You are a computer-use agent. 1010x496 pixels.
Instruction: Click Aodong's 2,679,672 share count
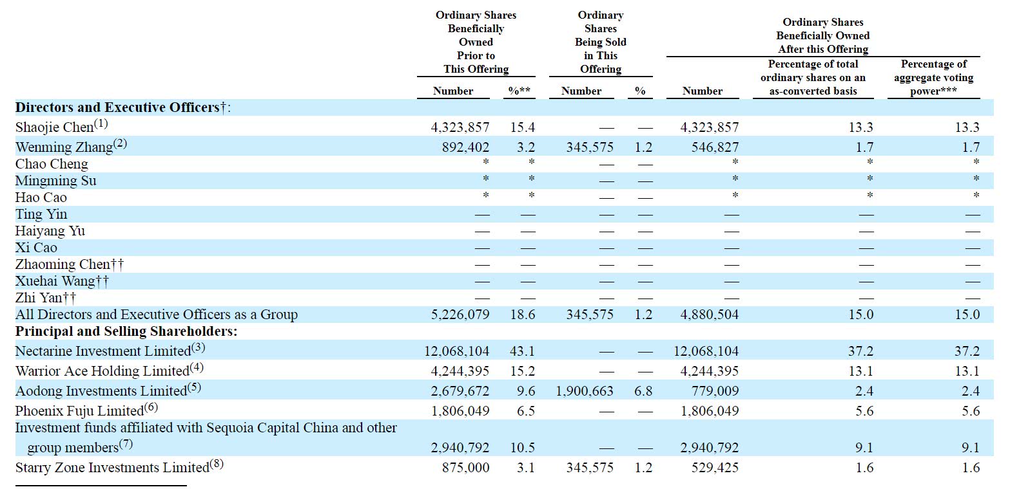click(x=460, y=391)
